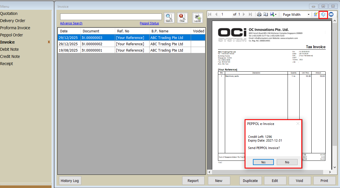Click the PEPPOL send icon in toolbar
This screenshot has width=340, height=188.
323,15
